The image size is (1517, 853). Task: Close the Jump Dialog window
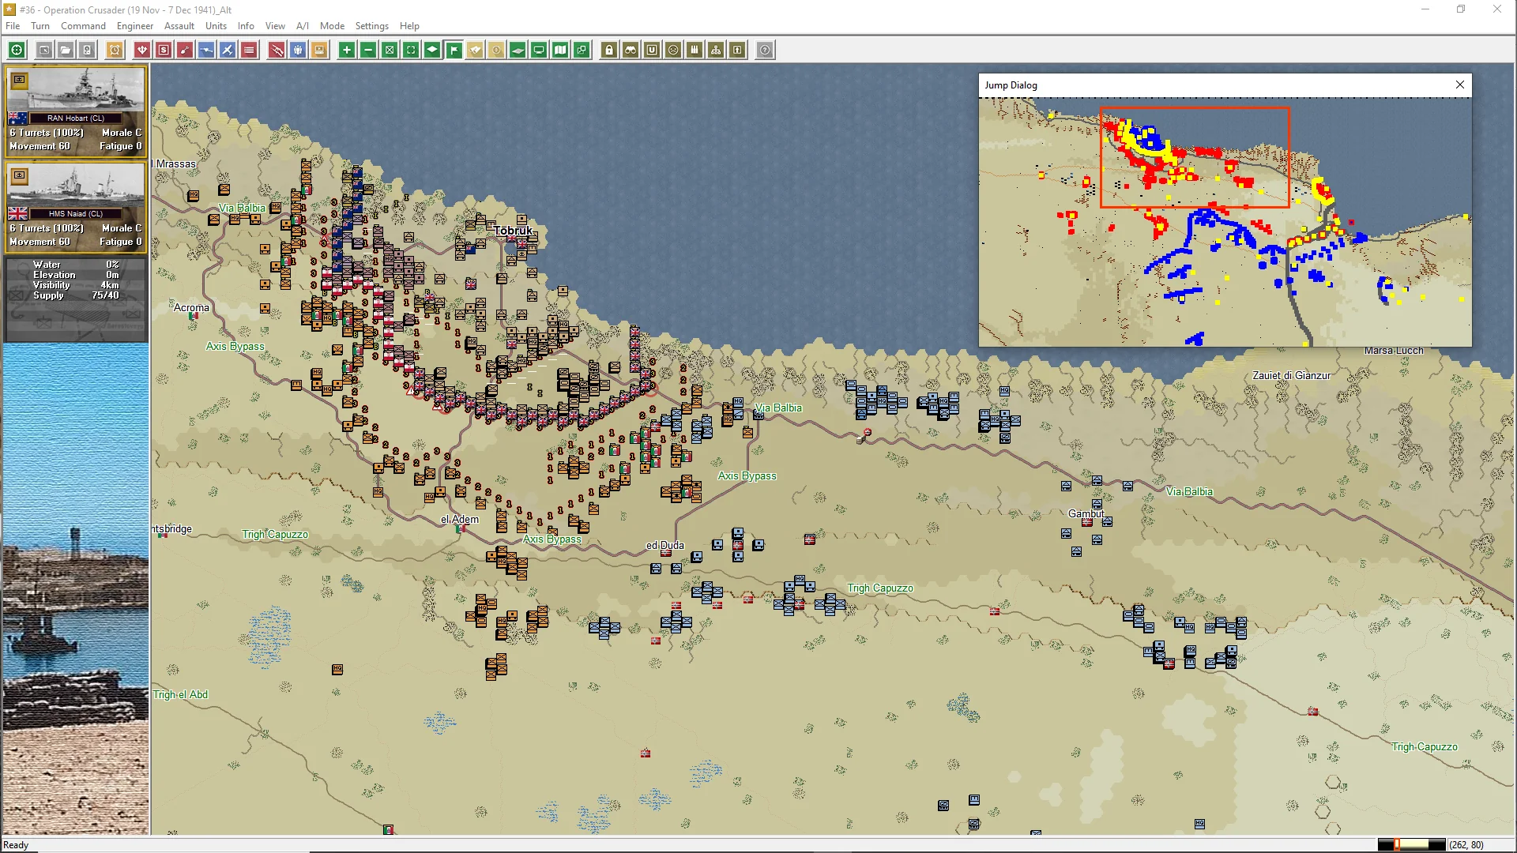click(1460, 85)
